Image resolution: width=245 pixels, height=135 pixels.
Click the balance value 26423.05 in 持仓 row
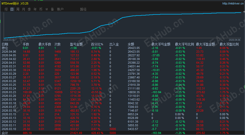[x=134, y=48]
